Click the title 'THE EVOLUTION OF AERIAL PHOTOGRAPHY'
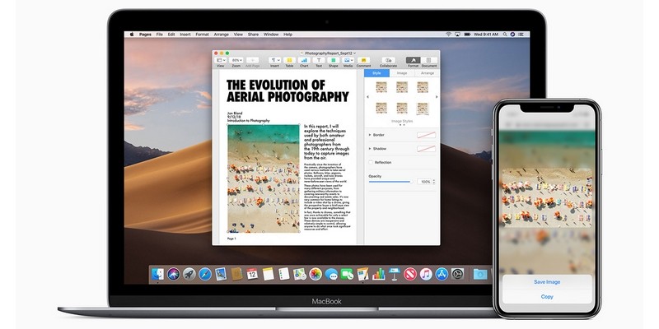This screenshot has width=659, height=329. click(x=287, y=91)
